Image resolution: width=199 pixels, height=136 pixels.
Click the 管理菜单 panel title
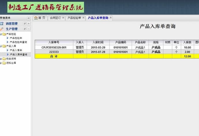[x=5, y=18]
